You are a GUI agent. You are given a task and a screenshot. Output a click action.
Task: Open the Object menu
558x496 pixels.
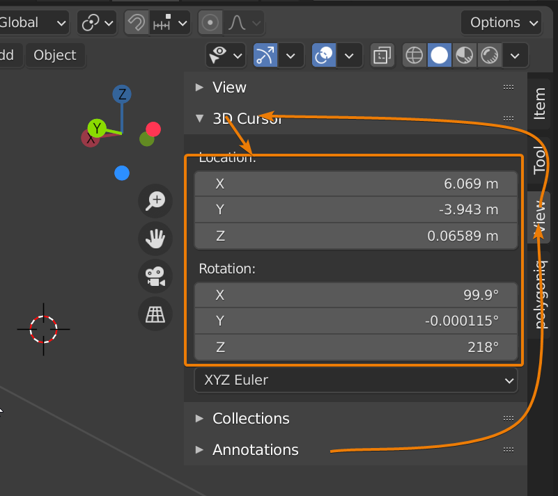(55, 55)
